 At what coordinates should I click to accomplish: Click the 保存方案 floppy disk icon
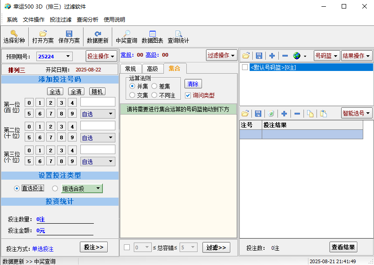69,33
